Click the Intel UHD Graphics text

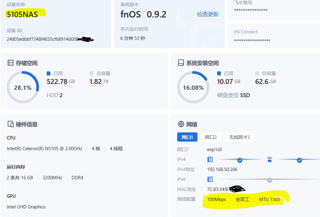click(26, 207)
